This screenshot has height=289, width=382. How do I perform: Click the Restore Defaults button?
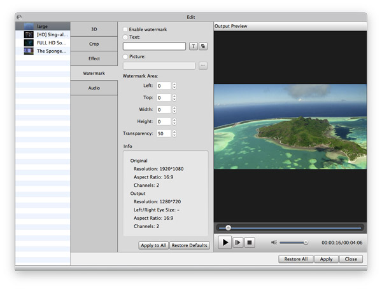pos(190,245)
